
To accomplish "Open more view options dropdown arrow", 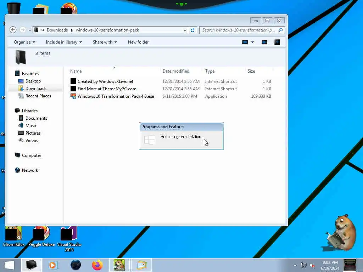I will pyautogui.click(x=252, y=42).
